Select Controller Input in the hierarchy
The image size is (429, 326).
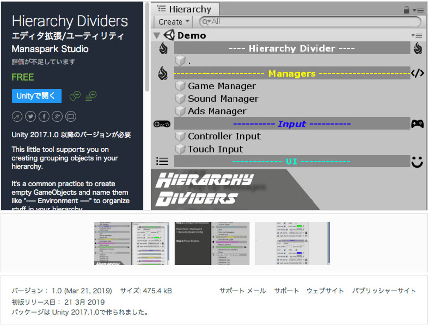pos(224,136)
